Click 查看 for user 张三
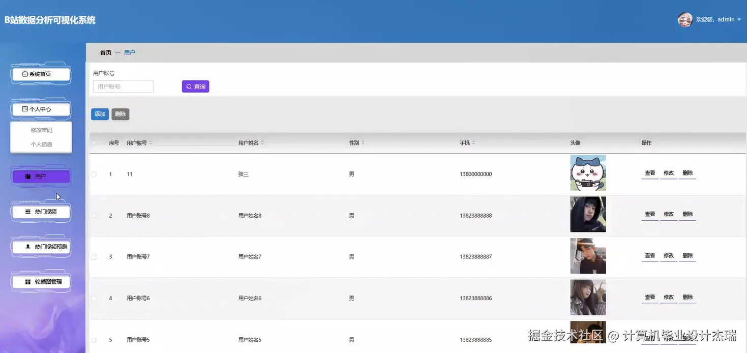Image resolution: width=747 pixels, height=353 pixels. (x=650, y=173)
